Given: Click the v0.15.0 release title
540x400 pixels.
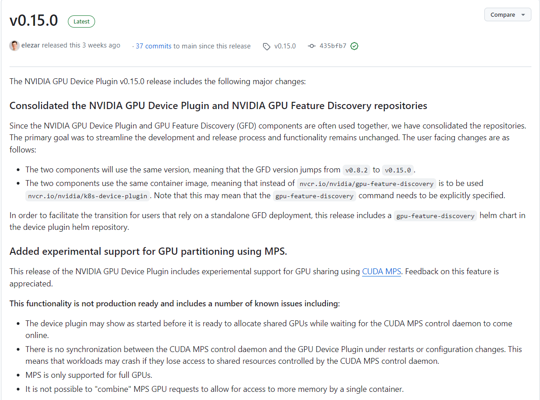Looking at the screenshot, I should coord(34,21).
